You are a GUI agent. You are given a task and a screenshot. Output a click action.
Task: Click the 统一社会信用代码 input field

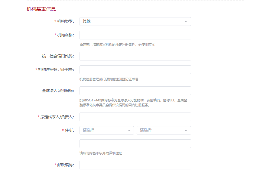[135, 56]
